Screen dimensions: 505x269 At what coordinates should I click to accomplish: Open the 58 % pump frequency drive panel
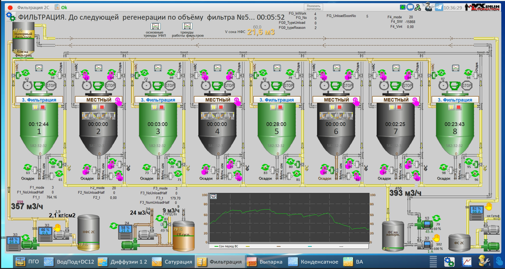(125, 232)
